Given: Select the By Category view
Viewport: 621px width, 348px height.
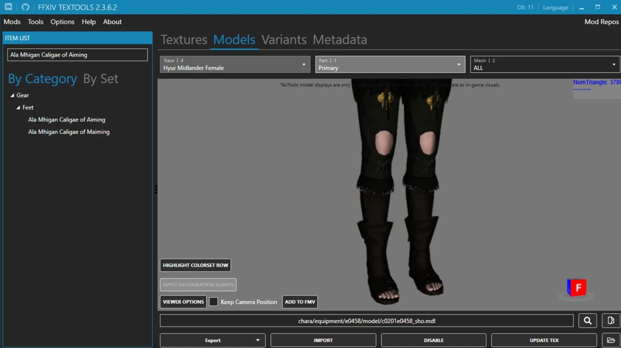Looking at the screenshot, I should (x=43, y=79).
